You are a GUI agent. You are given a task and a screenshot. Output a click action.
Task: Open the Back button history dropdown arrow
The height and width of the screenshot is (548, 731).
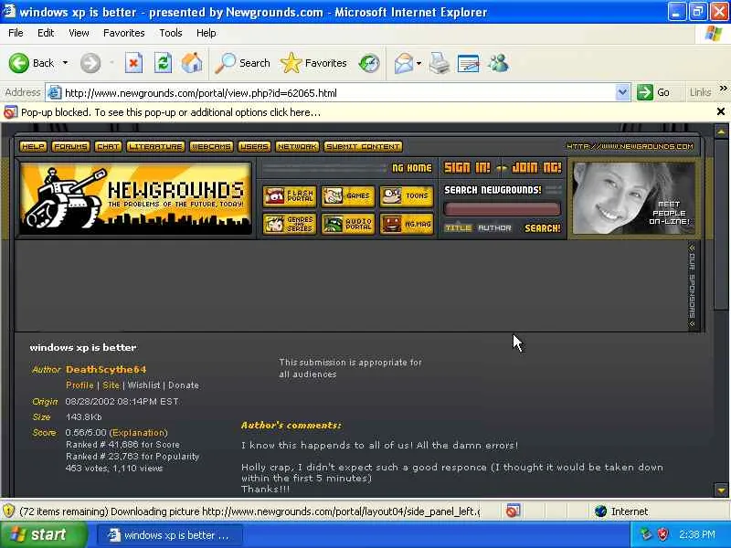(x=65, y=63)
